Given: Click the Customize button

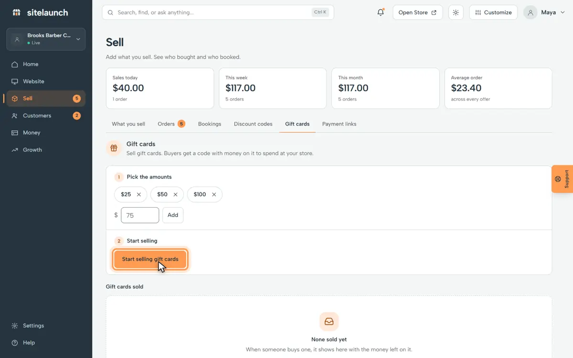Looking at the screenshot, I should click(x=494, y=12).
